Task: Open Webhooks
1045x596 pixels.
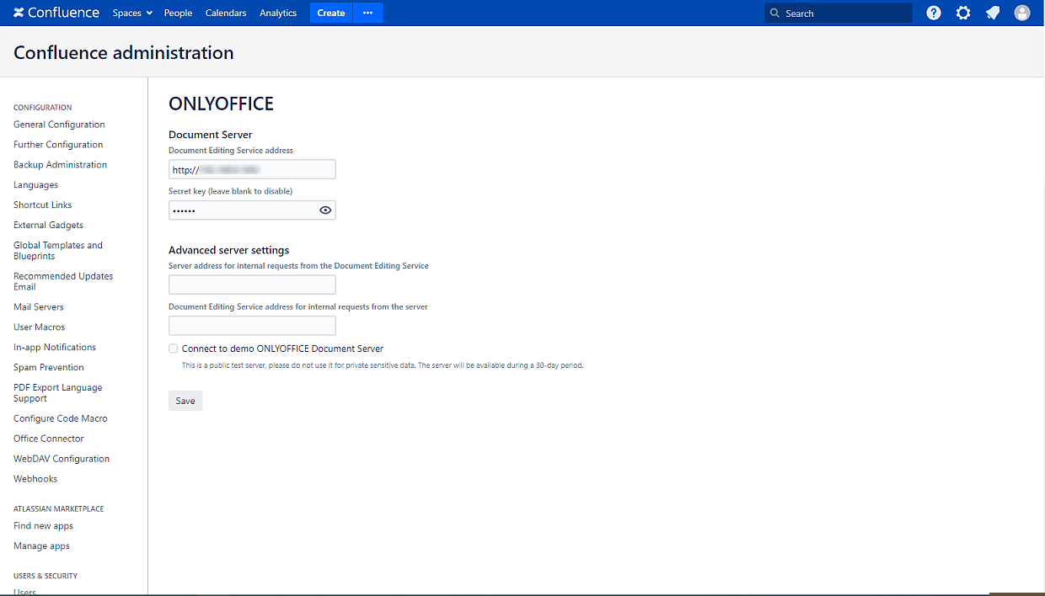Action: [x=35, y=479]
